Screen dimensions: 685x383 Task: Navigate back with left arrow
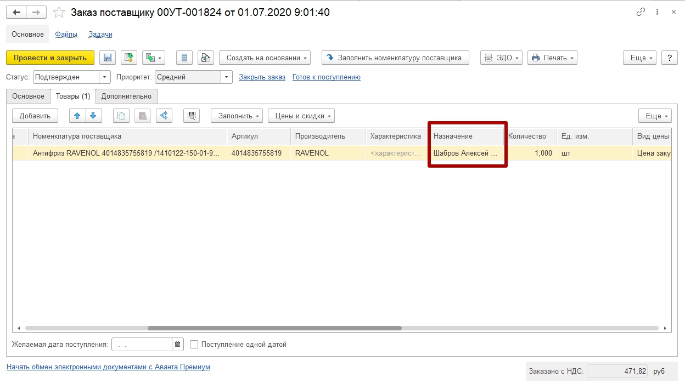[x=16, y=12]
